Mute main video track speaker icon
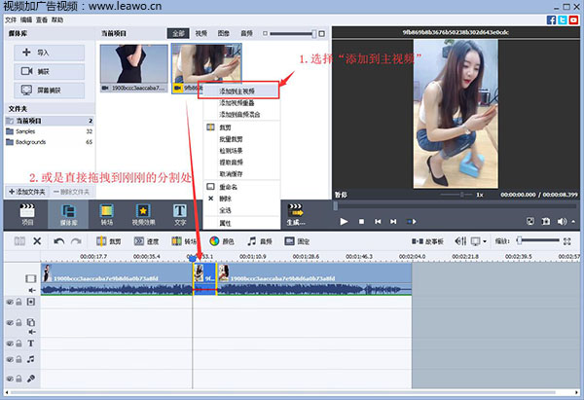Image resolution: width=584 pixels, height=400 pixels. click(x=32, y=290)
